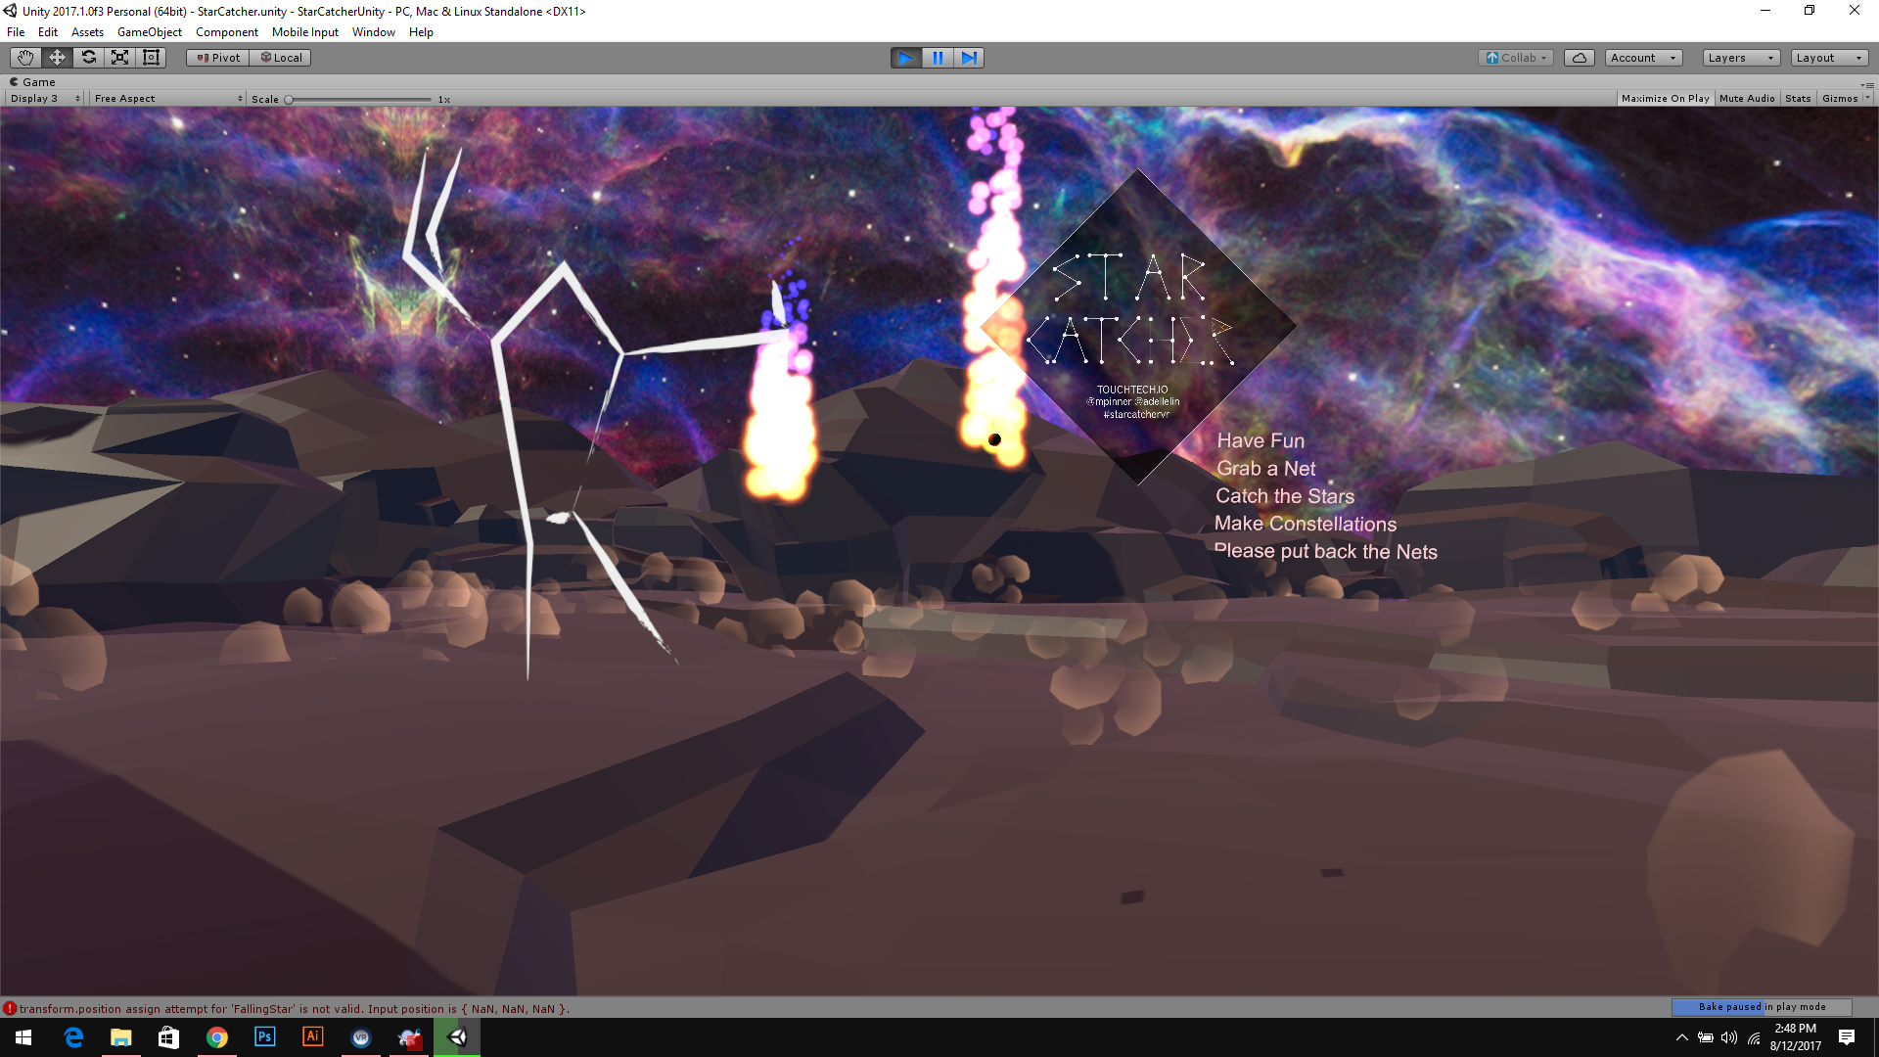Stop play mode with Play button

pos(906,58)
